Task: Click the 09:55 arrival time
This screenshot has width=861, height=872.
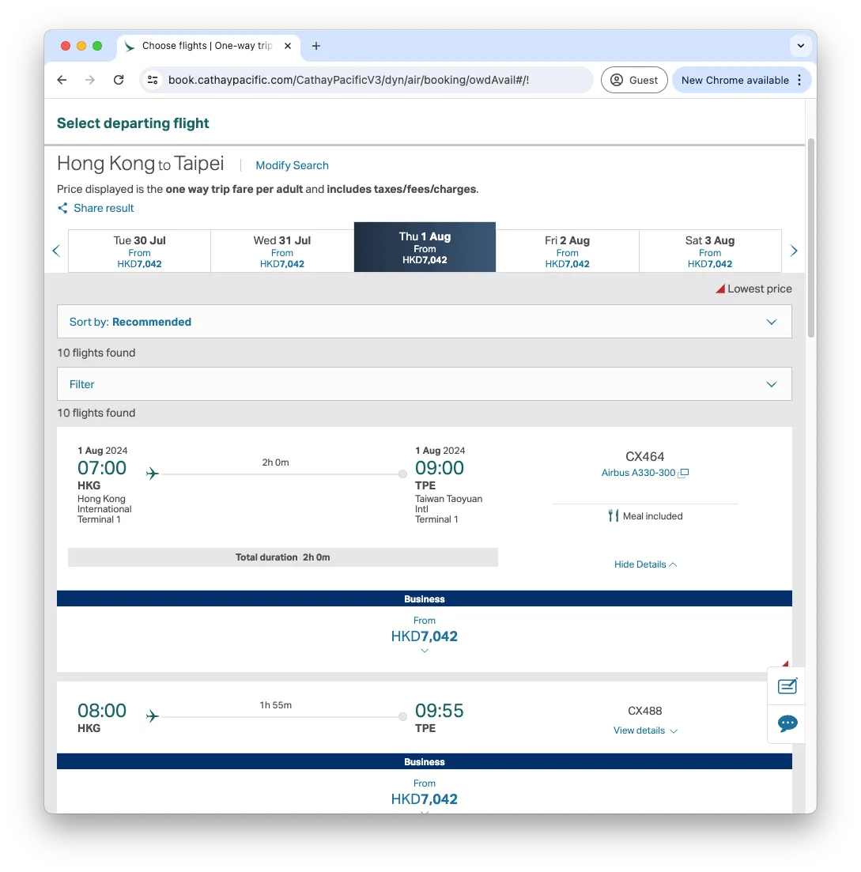Action: click(x=440, y=710)
